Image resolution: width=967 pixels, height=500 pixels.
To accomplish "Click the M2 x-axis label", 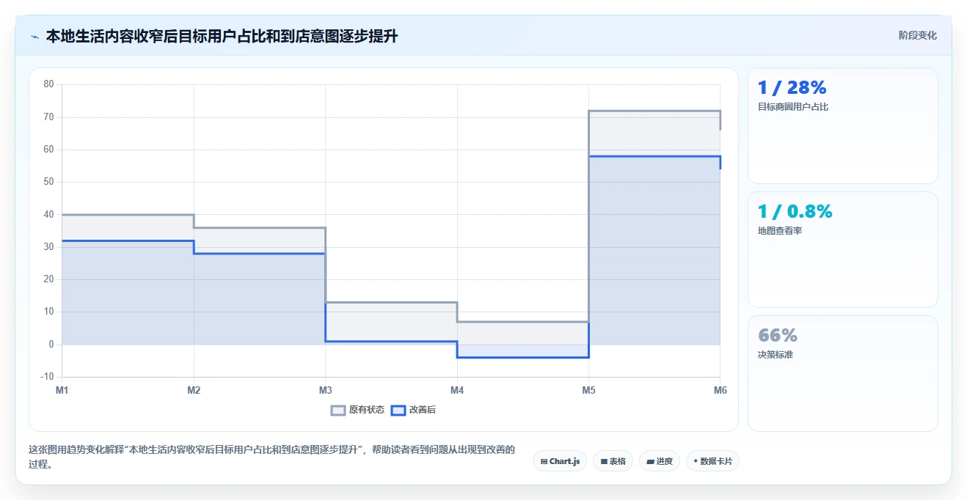I will (194, 390).
